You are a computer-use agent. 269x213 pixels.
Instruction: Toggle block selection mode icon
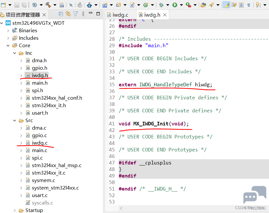(x=241, y=5)
